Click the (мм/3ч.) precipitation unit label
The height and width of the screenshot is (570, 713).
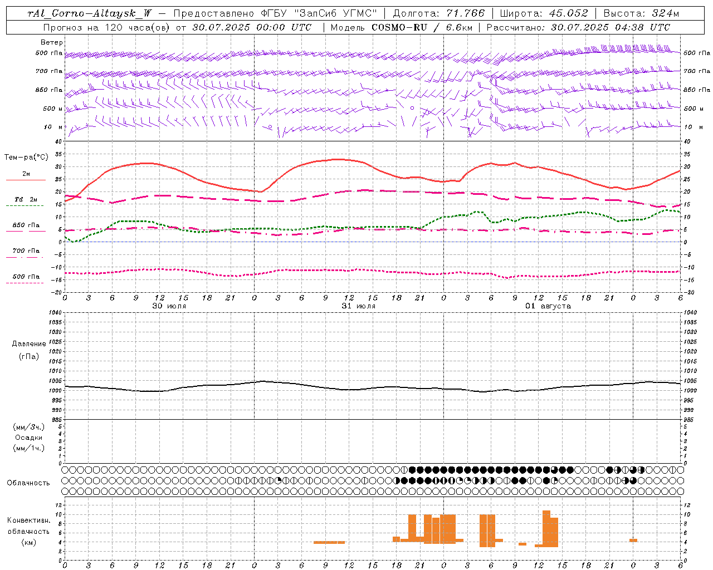pos(29,427)
